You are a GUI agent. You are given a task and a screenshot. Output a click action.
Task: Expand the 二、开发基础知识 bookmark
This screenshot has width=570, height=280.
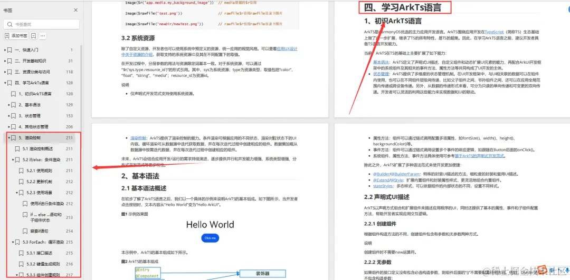pos(5,61)
